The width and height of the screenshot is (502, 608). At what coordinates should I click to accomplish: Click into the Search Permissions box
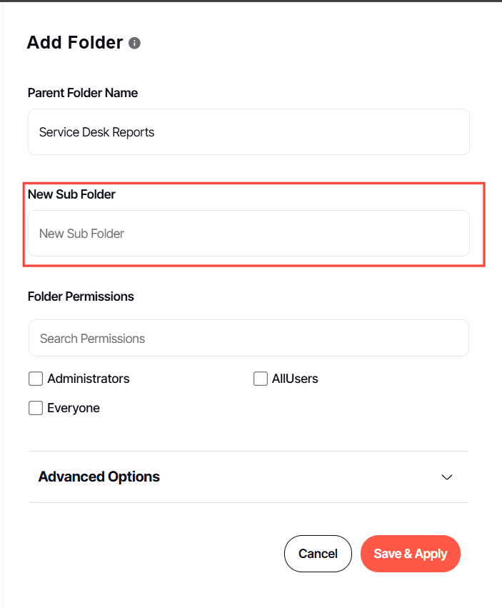tap(249, 338)
